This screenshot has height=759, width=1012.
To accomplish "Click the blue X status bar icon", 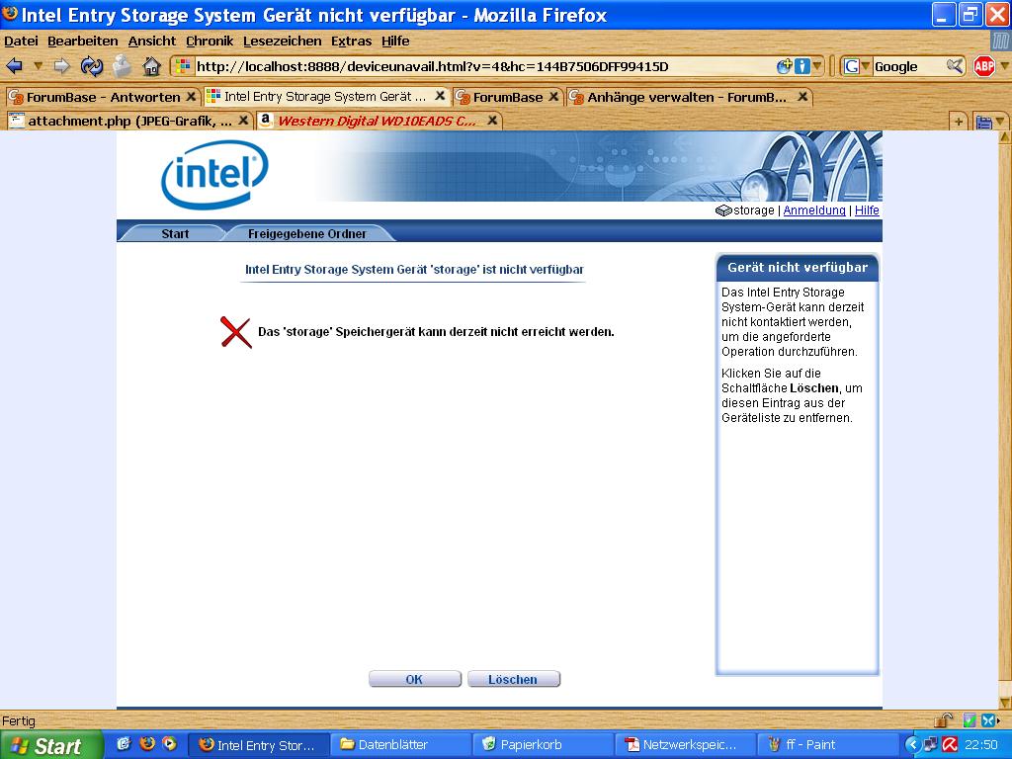I will [x=988, y=720].
